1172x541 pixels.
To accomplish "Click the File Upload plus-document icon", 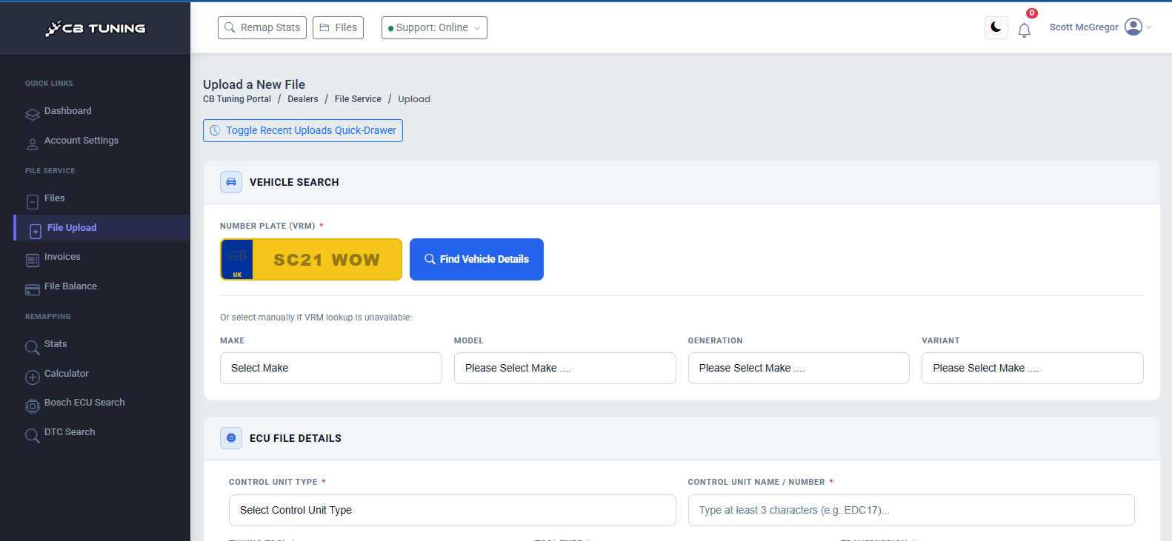I will [36, 232].
